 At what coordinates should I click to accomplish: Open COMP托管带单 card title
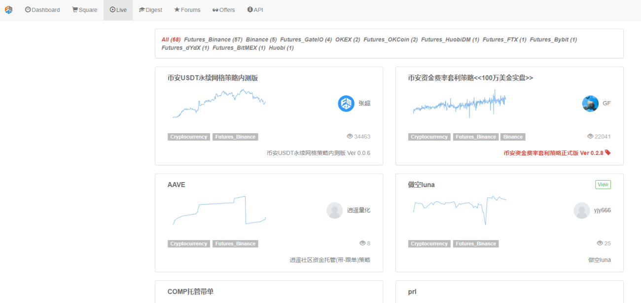190,292
